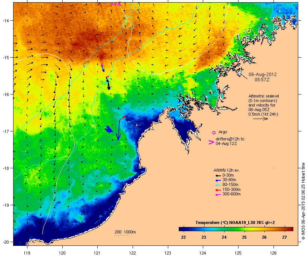This screenshot has width=308, height=256.
Task: Click the longitude label 125
Action: [x=238, y=253]
